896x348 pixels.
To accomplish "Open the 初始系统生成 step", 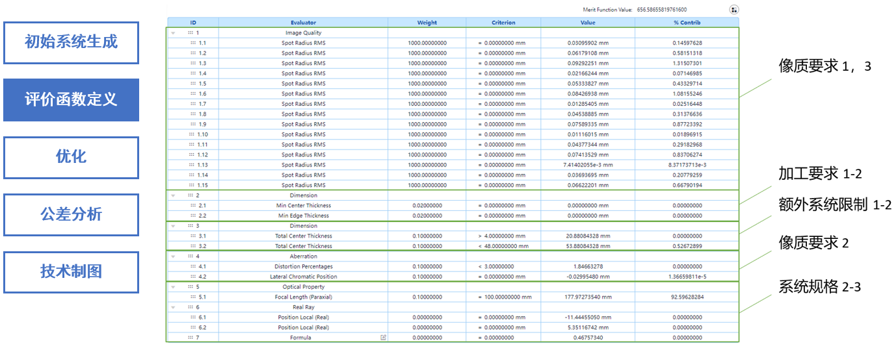I will (x=71, y=43).
